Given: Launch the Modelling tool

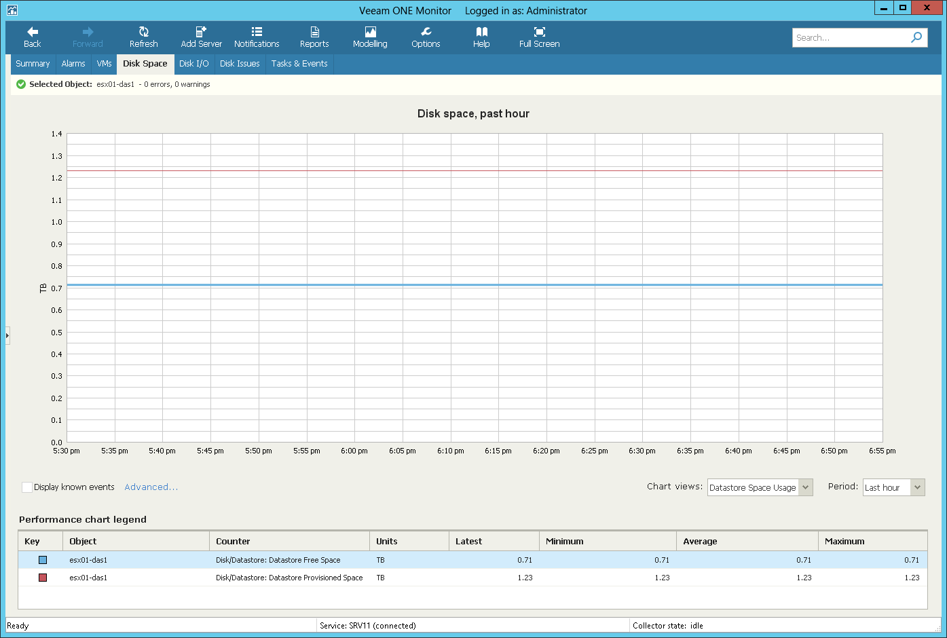Looking at the screenshot, I should (370, 37).
